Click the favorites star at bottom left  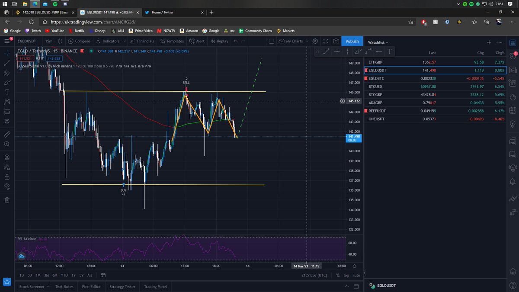6,282
